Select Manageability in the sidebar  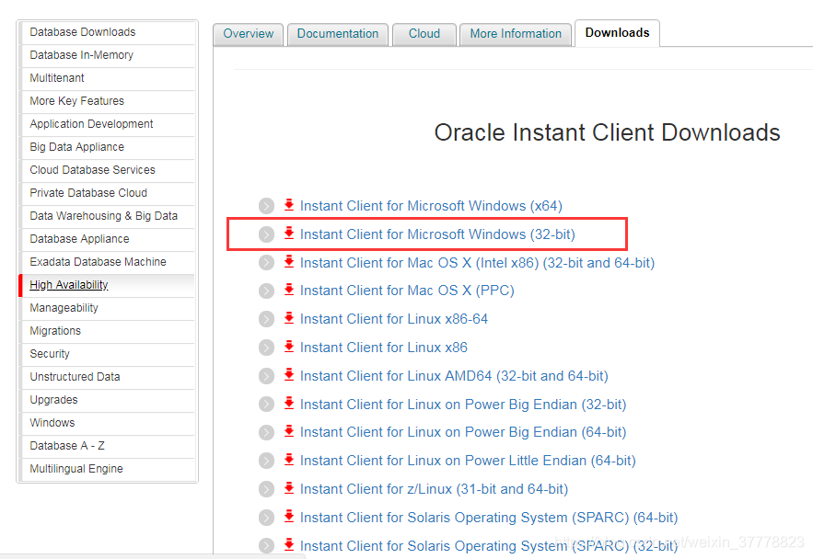coord(108,308)
